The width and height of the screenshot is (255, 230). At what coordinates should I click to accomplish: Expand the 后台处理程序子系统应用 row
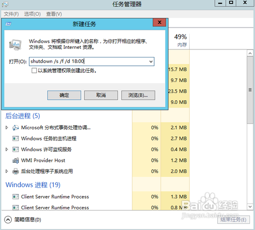coord(7,171)
